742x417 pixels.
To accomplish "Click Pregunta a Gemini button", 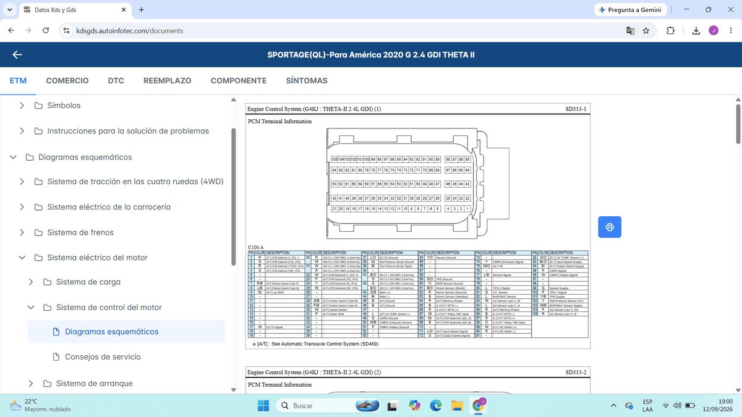I will [631, 10].
